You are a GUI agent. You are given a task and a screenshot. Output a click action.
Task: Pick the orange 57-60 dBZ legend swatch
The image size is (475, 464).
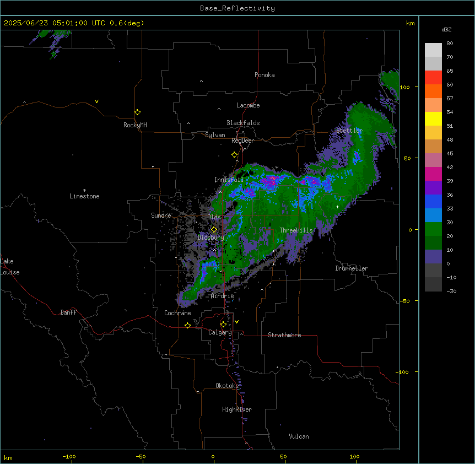click(433, 91)
